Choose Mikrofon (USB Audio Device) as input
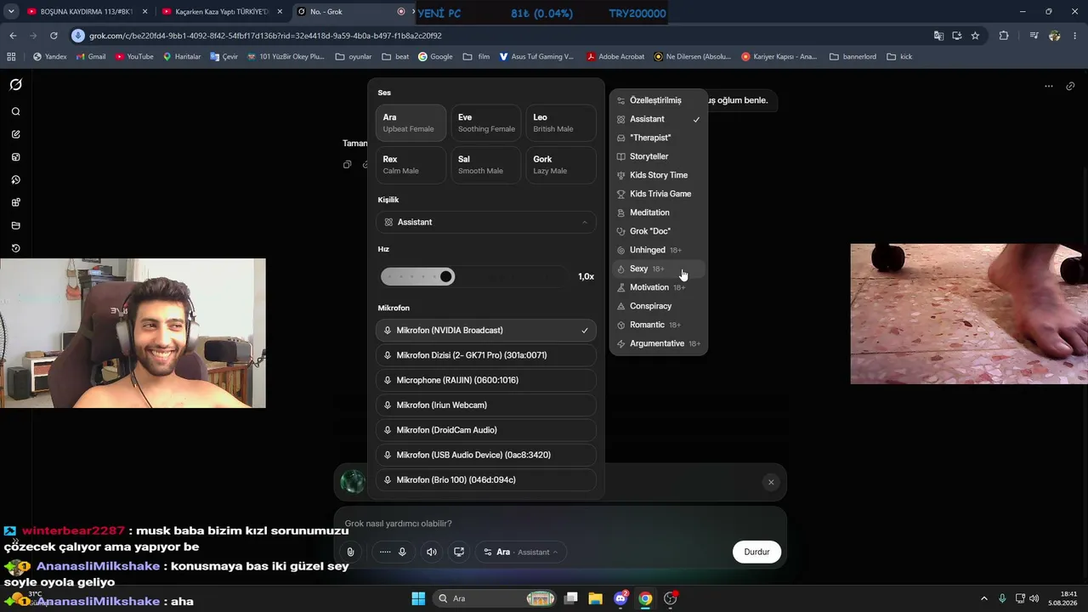 pyautogui.click(x=486, y=455)
